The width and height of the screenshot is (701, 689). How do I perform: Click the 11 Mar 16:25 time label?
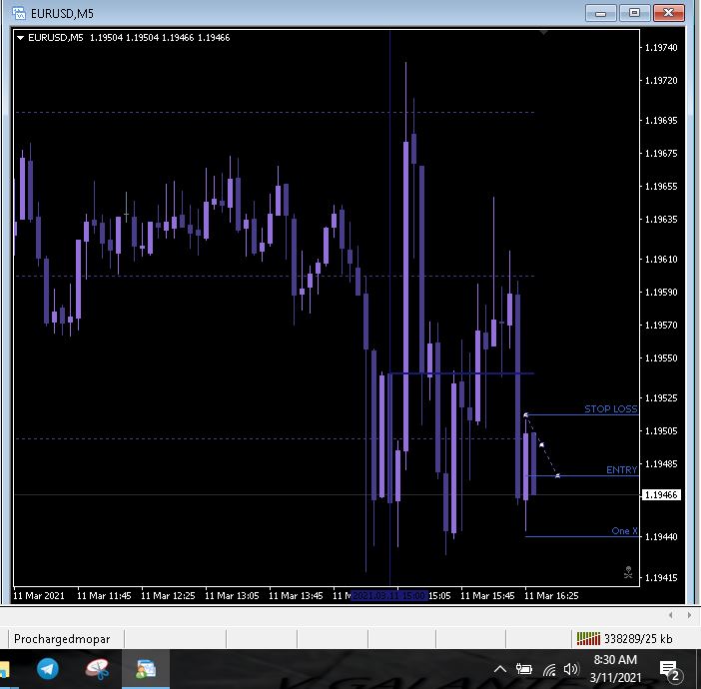point(551,595)
